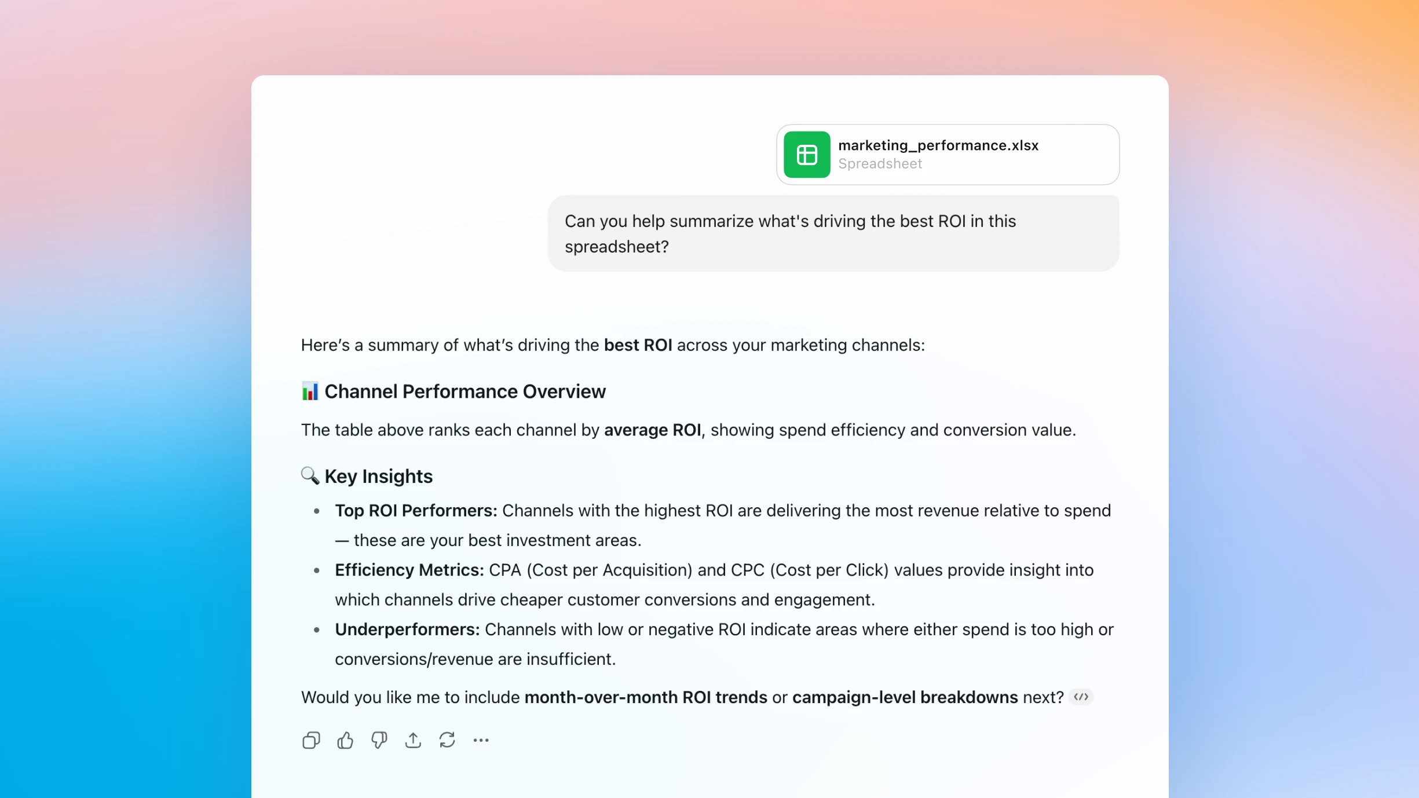Open the code view via the </> icon
Viewport: 1419px width, 798px height.
click(x=1081, y=697)
